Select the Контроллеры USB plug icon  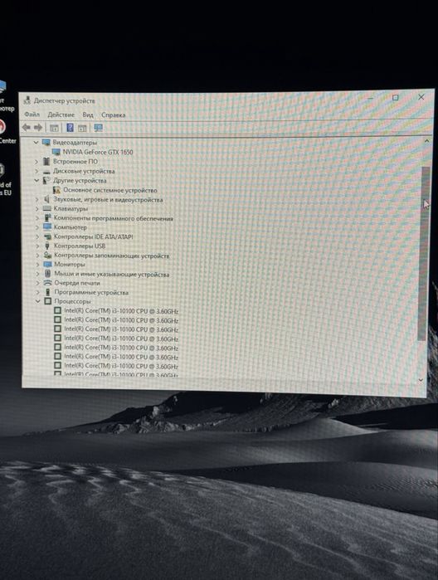[47, 246]
